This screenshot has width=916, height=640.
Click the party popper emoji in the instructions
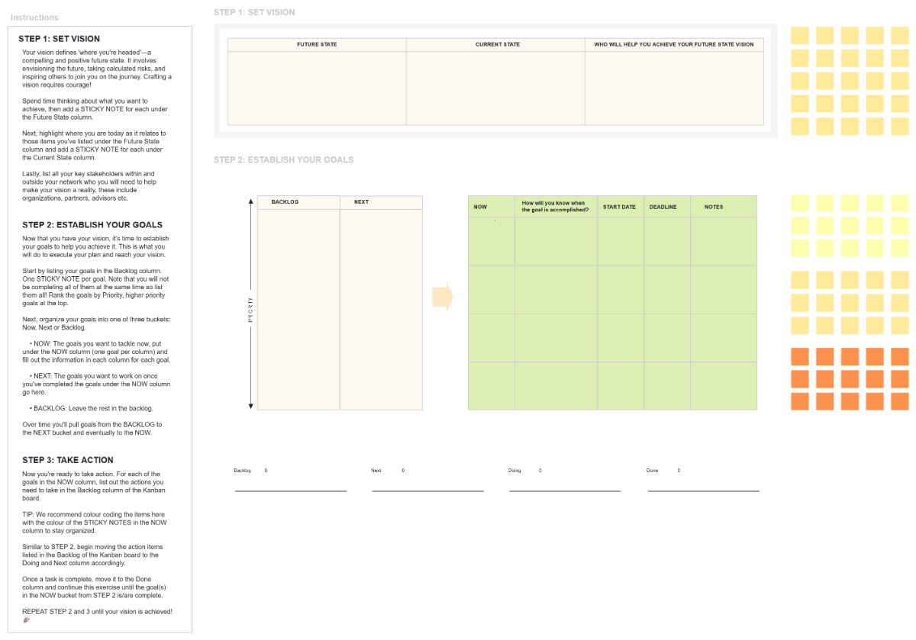point(26,619)
